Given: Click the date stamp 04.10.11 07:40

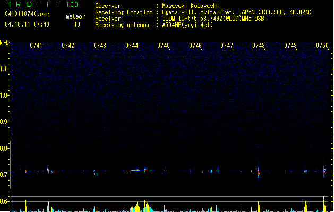Looking at the screenshot, I should tap(27, 24).
